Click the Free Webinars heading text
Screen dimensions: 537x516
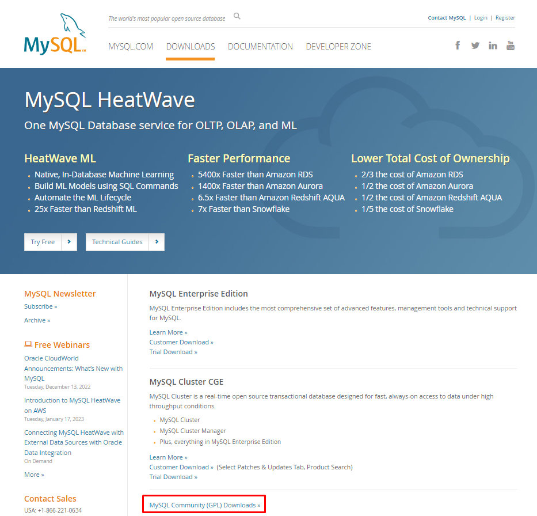coord(62,345)
